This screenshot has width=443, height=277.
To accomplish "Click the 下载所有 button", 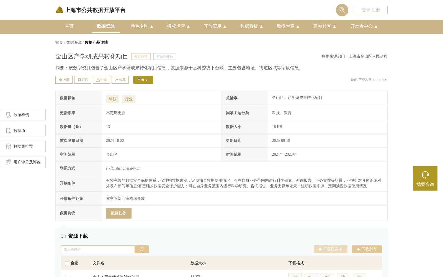I will 367,249.
